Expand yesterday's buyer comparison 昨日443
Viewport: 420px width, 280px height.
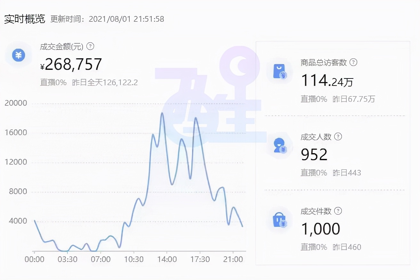pyautogui.click(x=348, y=173)
